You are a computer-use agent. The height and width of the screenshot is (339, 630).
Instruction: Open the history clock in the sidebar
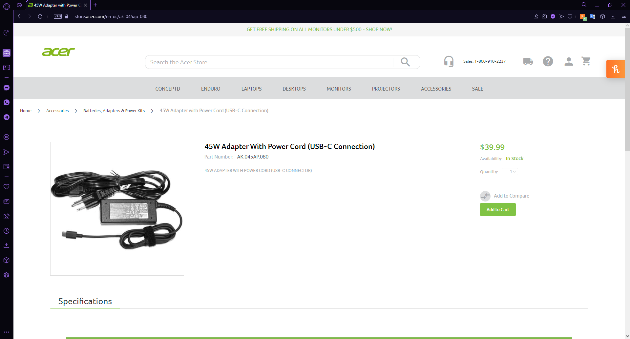pos(7,231)
